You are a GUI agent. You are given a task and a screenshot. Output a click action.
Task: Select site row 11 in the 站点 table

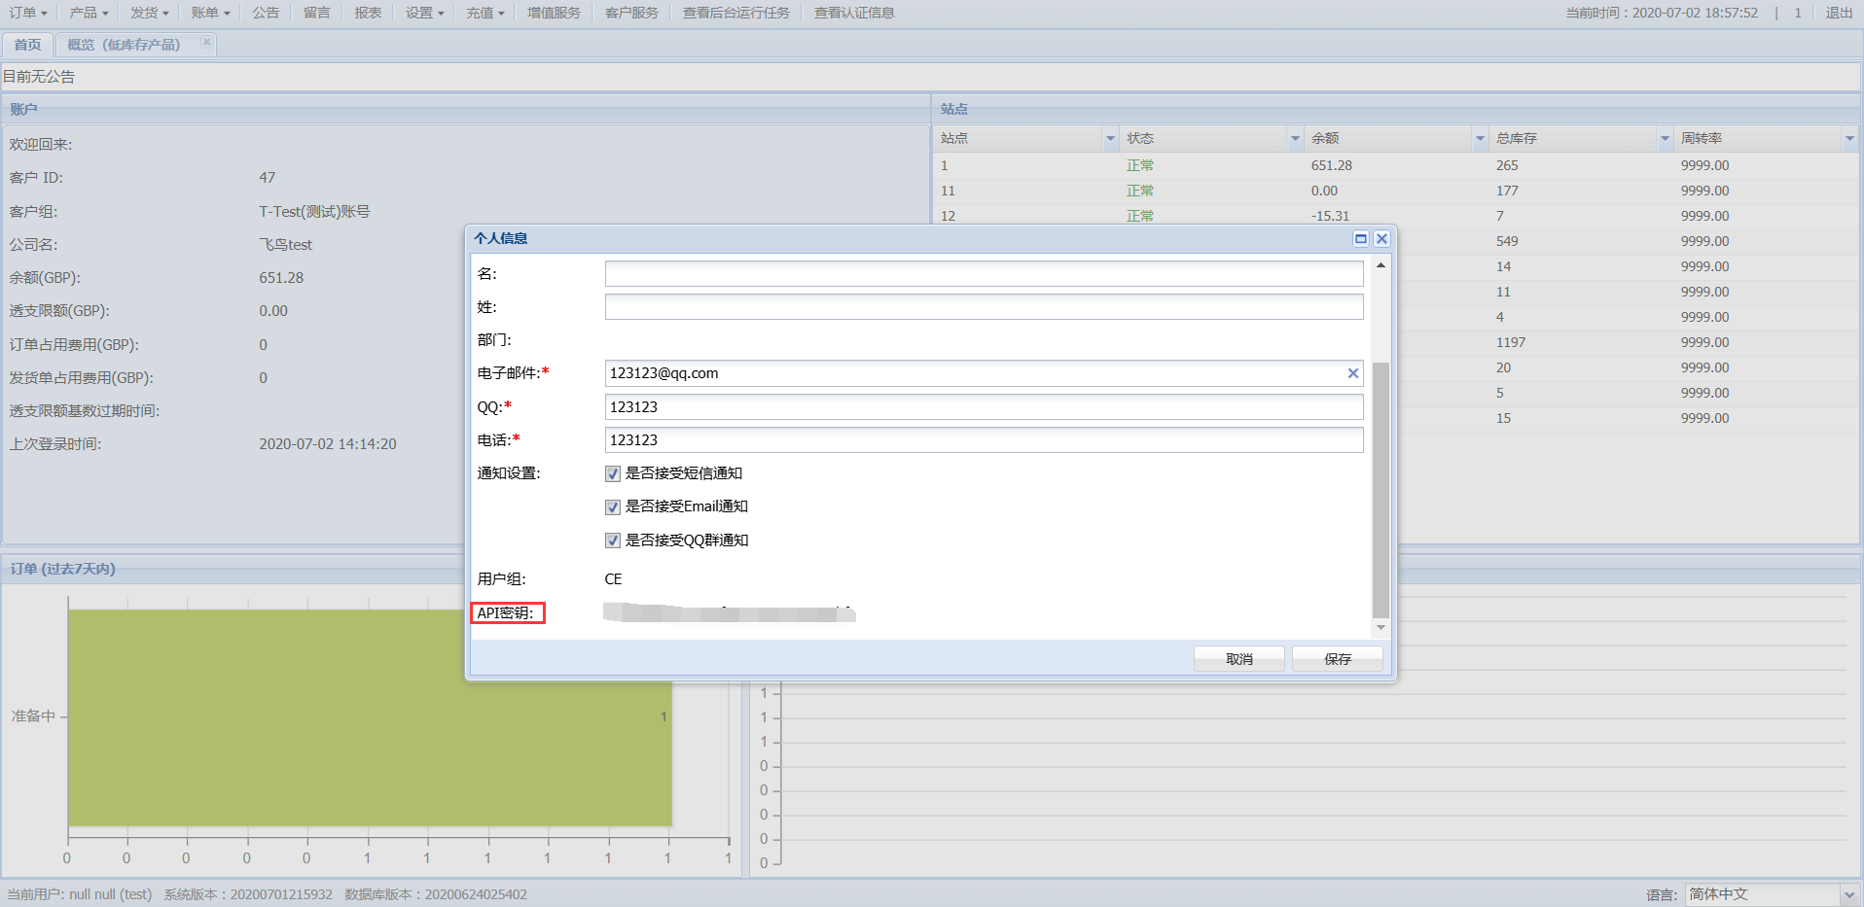pos(1396,191)
